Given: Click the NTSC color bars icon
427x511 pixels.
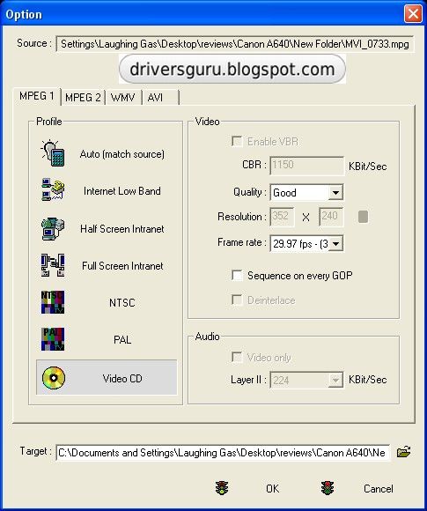Looking at the screenshot, I should [x=53, y=302].
